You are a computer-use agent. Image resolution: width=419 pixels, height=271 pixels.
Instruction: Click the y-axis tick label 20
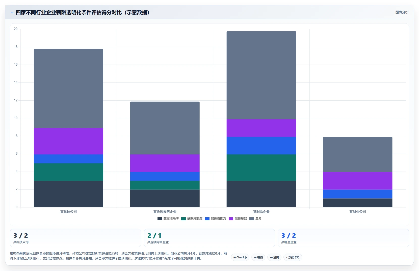(x=16, y=29)
